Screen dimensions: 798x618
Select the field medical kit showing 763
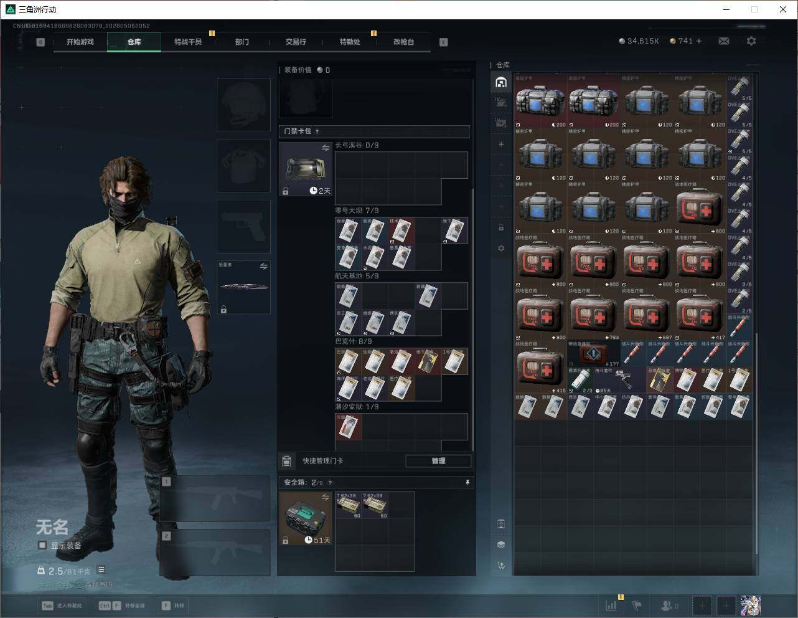click(594, 314)
